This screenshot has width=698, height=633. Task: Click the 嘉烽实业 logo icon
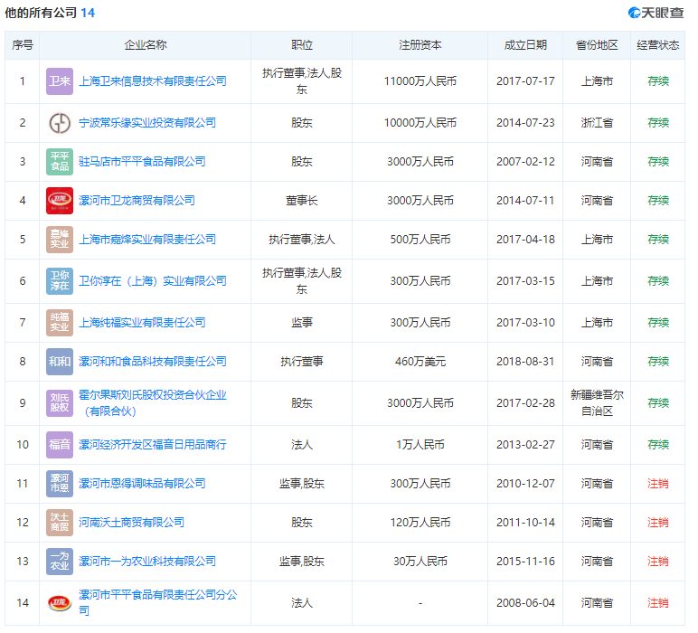[60, 240]
